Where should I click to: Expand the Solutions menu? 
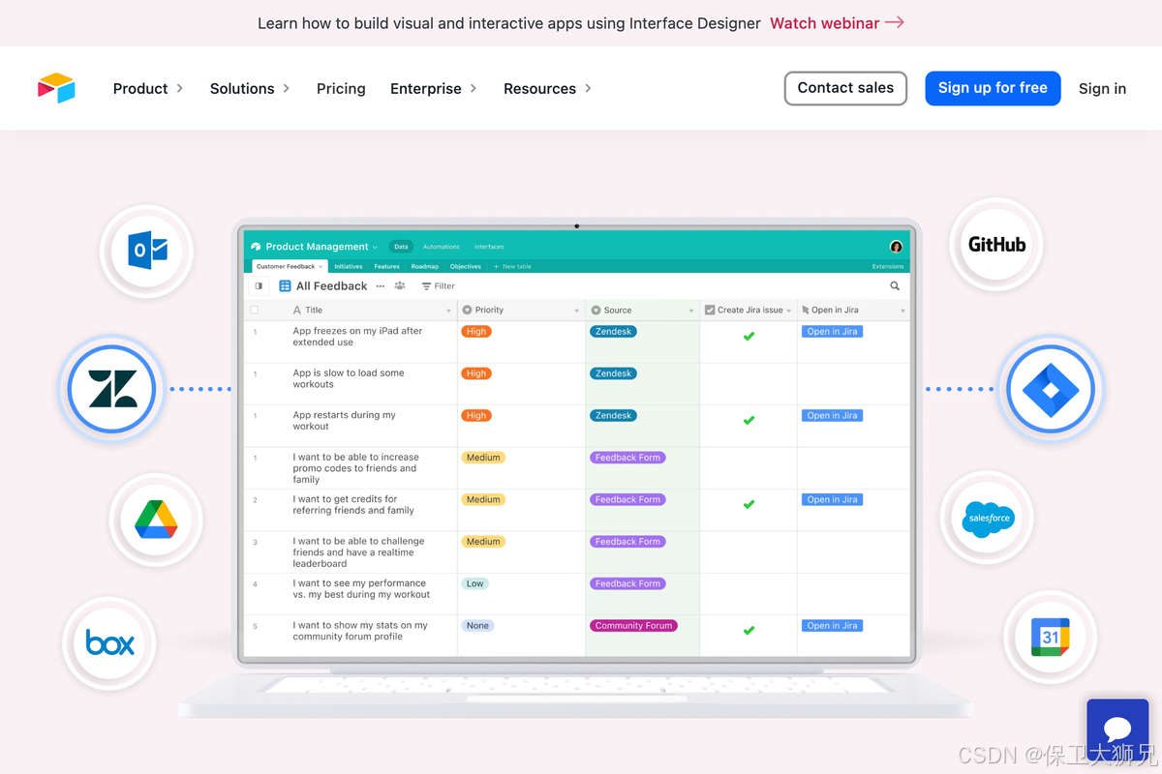[x=250, y=88]
